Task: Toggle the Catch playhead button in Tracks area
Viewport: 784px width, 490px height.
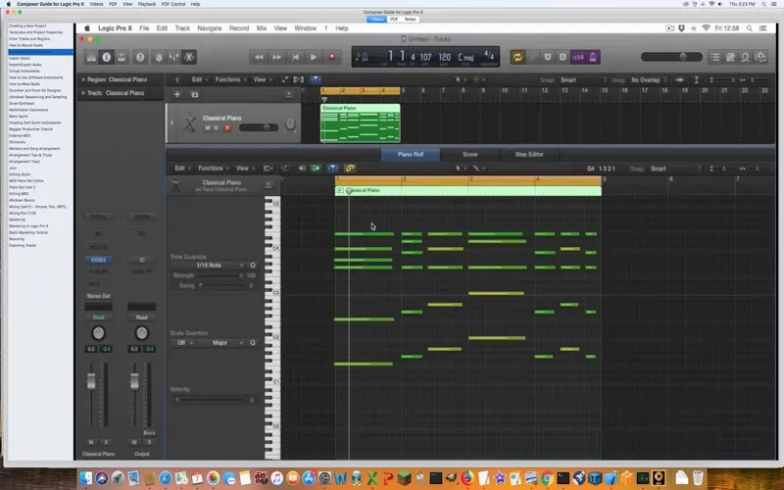Action: (315, 79)
